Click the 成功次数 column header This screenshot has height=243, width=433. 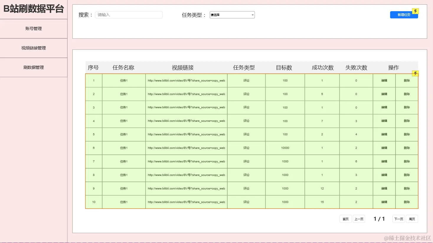(x=323, y=68)
